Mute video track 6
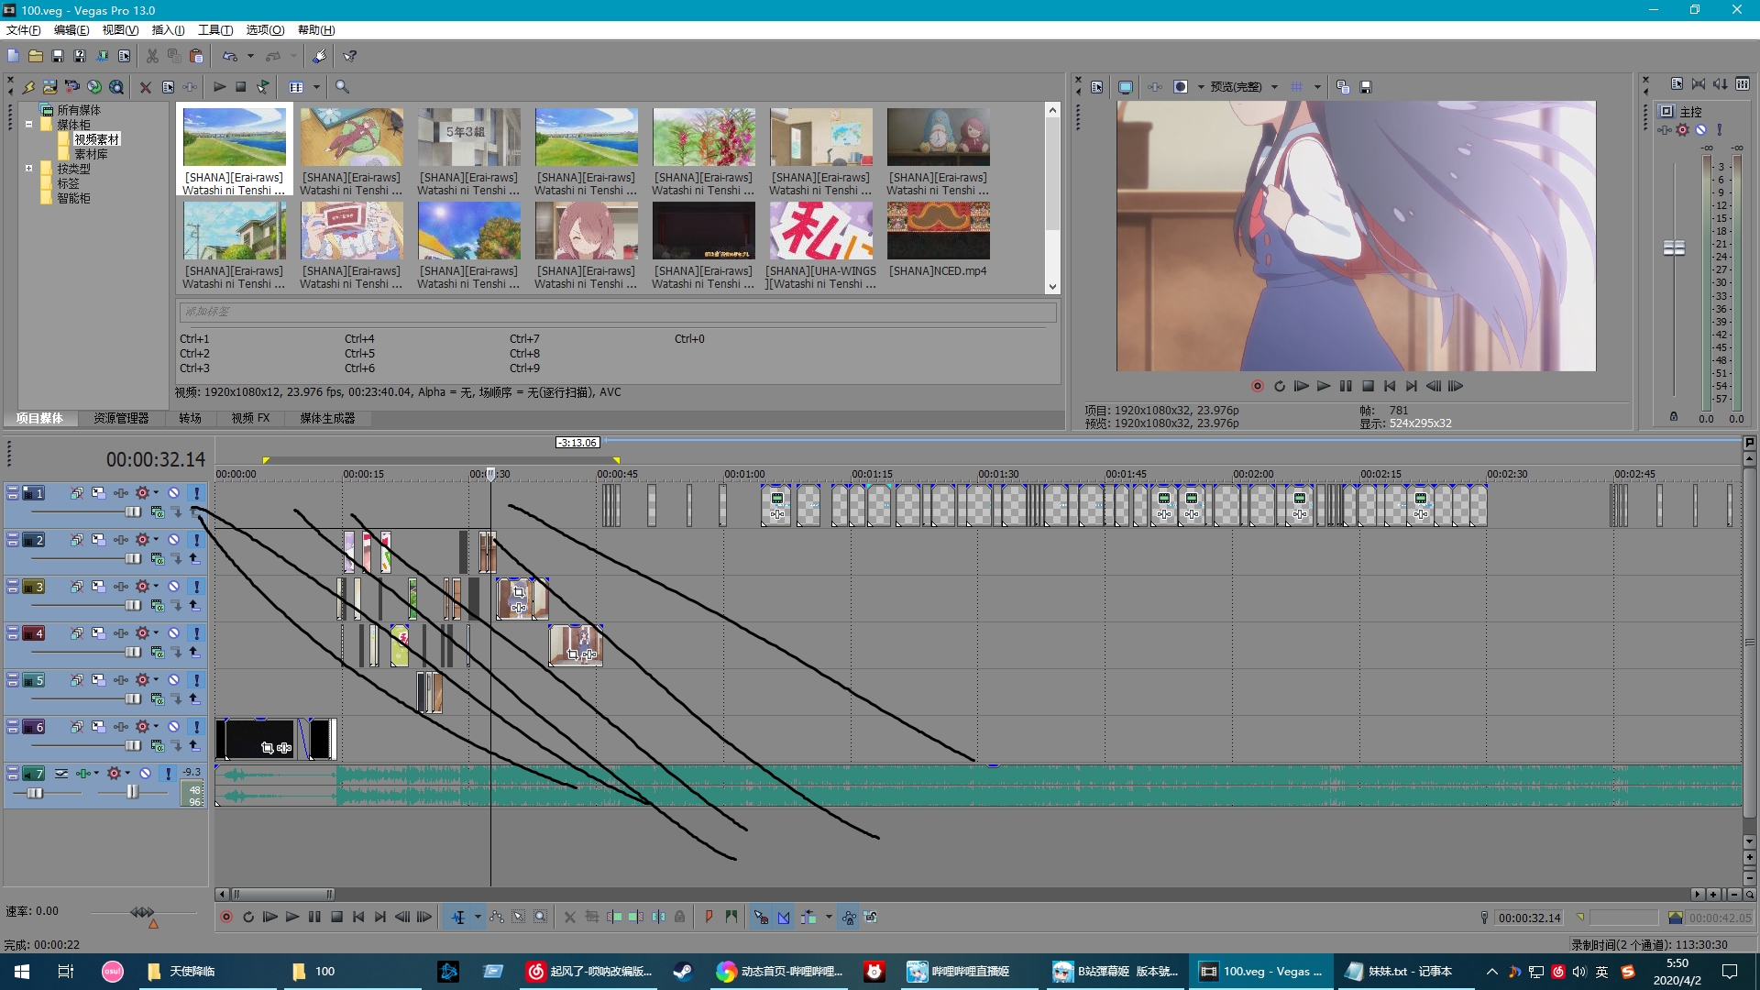Viewport: 1760px width, 990px height. (x=173, y=727)
